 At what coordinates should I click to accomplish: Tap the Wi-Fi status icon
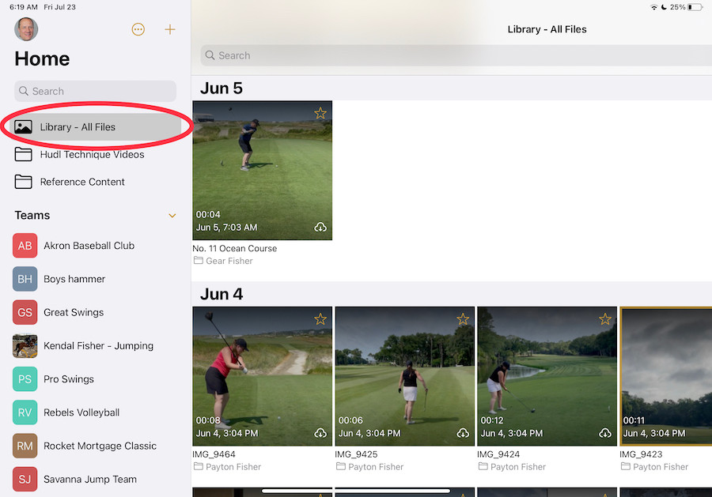coord(654,7)
